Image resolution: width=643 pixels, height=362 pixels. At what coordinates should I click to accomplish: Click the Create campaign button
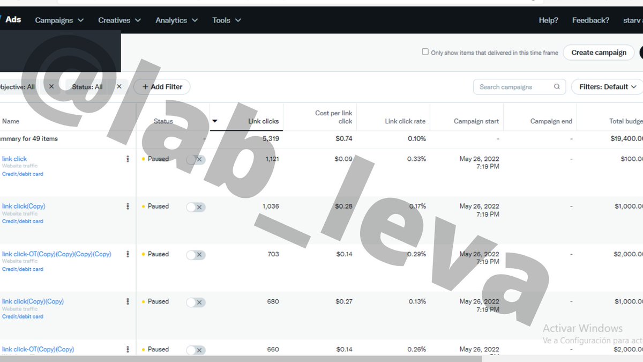(x=599, y=52)
